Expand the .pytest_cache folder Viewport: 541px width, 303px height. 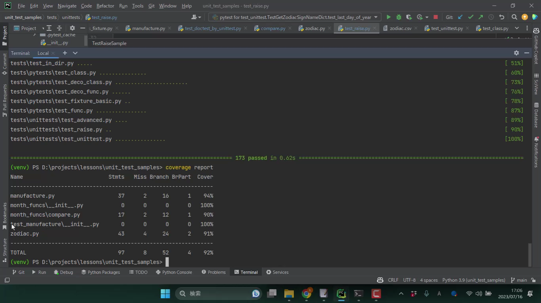click(34, 35)
